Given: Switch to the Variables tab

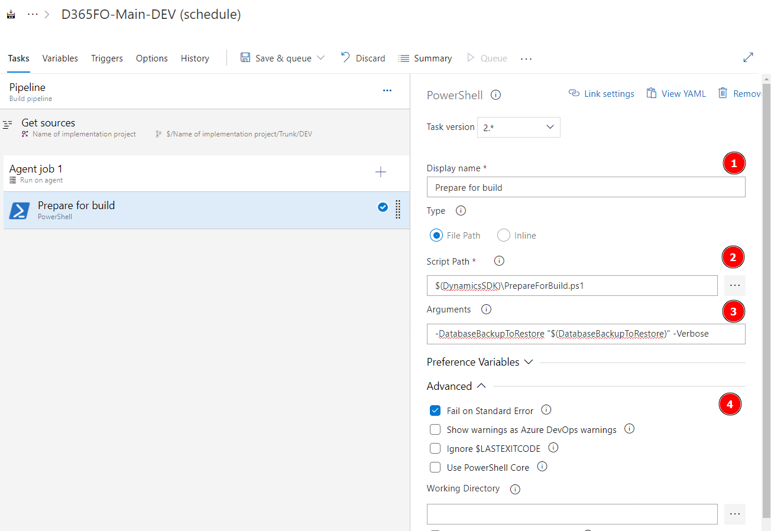Looking at the screenshot, I should point(60,58).
